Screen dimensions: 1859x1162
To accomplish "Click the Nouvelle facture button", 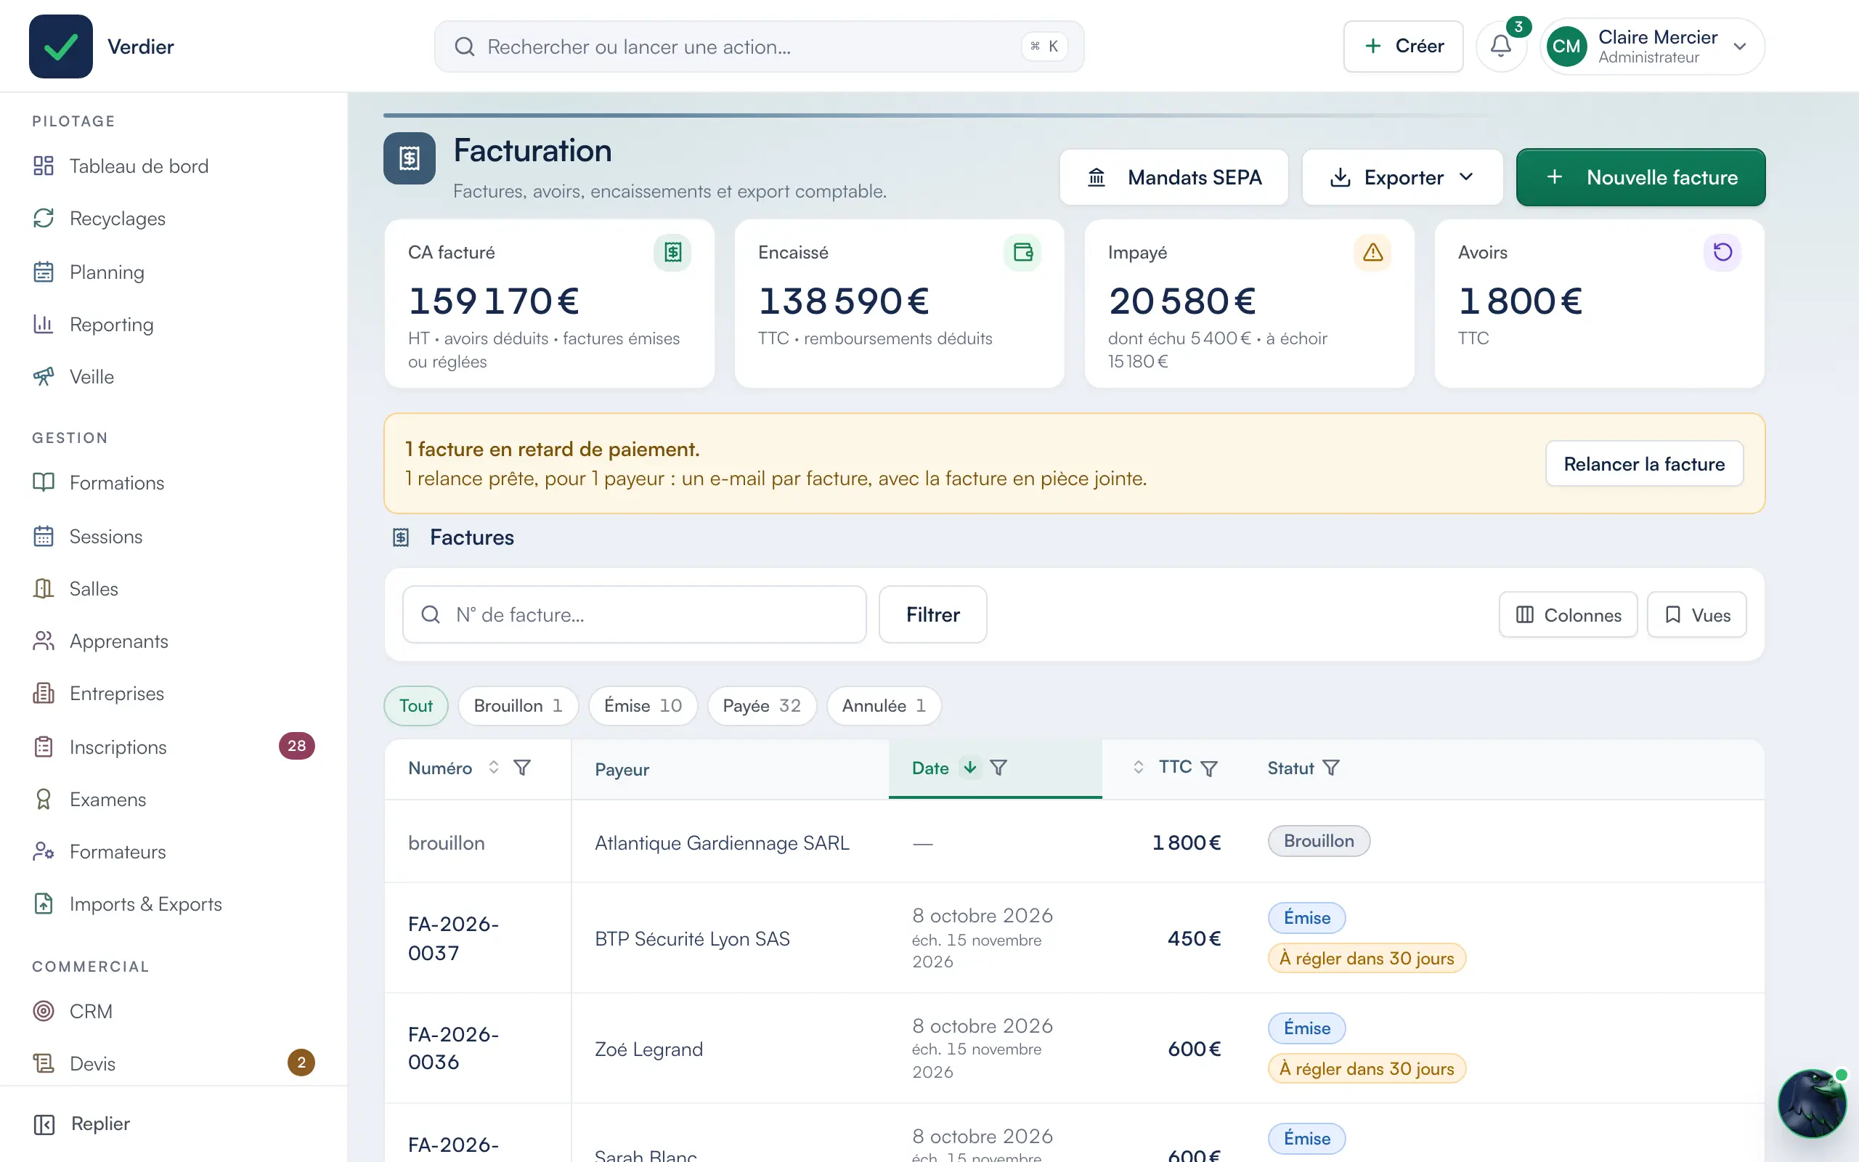I will [x=1640, y=177].
